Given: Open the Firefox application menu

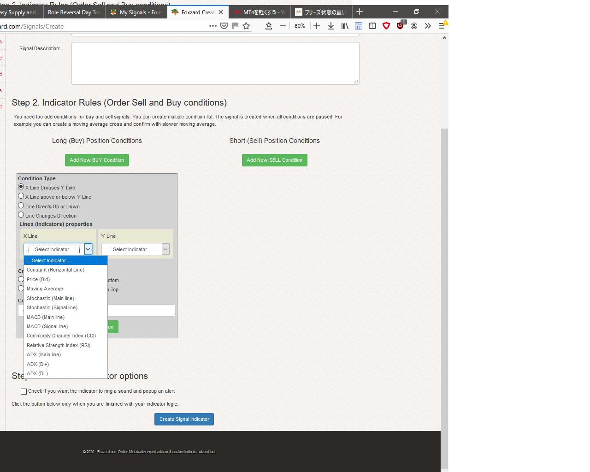Looking at the screenshot, I should (x=442, y=26).
